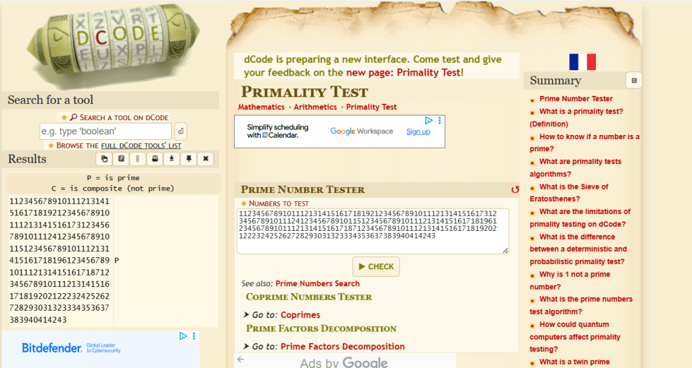The width and height of the screenshot is (692, 368).
Task: Switch language via the French flag
Action: tap(582, 62)
